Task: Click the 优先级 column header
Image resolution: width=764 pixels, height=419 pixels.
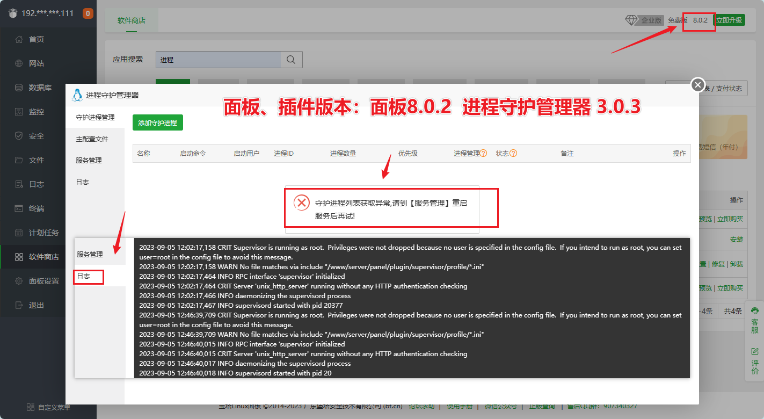Action: (408, 153)
